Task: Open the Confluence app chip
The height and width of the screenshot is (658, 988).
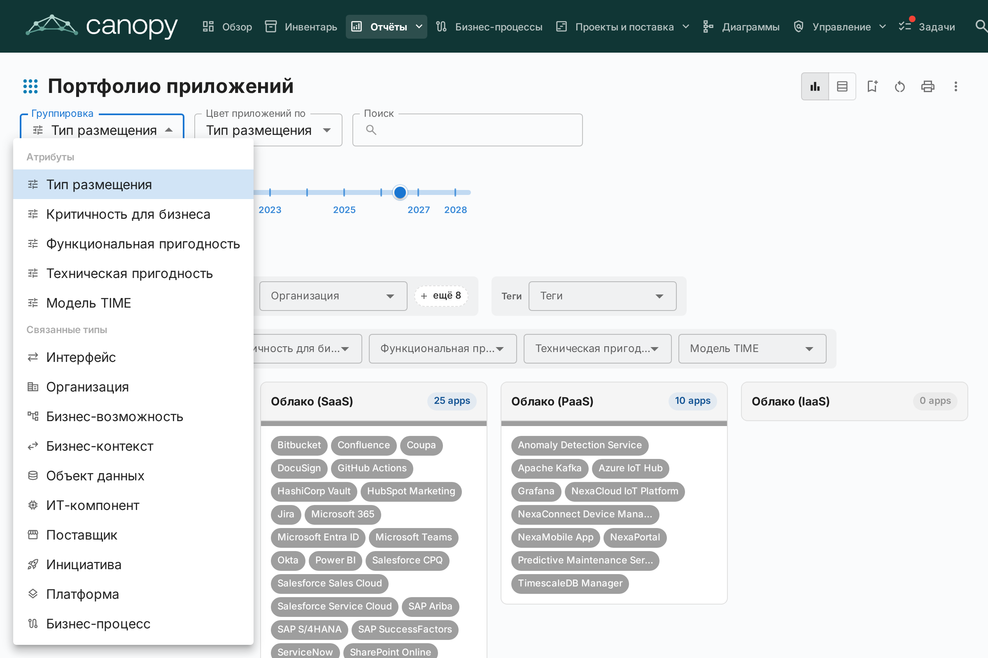Action: pyautogui.click(x=364, y=445)
